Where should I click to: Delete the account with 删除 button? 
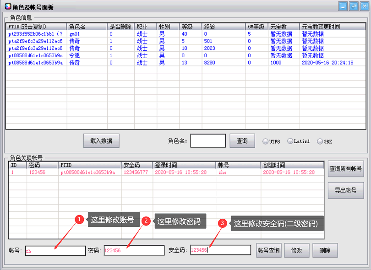[x=325, y=250]
